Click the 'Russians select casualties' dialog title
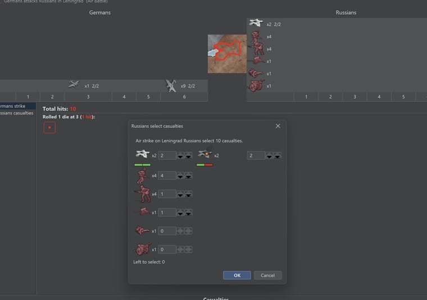 [157, 126]
